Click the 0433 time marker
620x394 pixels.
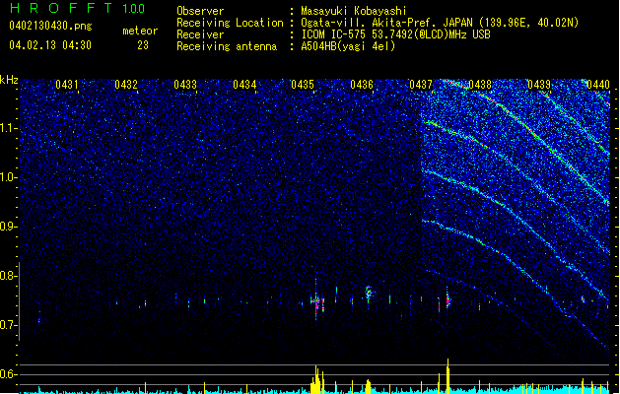click(185, 85)
